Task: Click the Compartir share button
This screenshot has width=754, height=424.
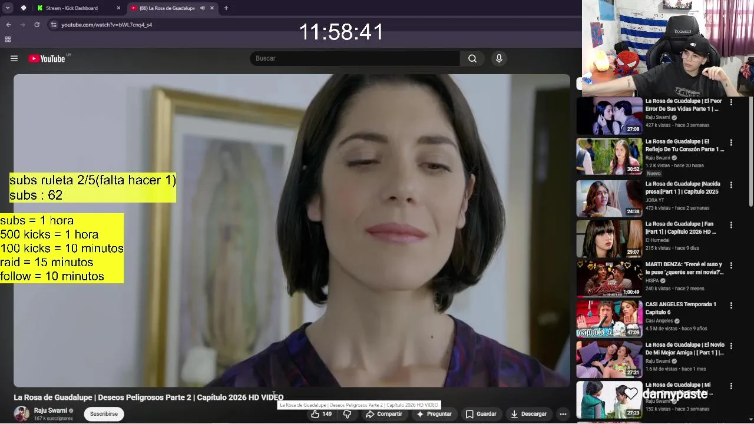Action: [x=384, y=414]
